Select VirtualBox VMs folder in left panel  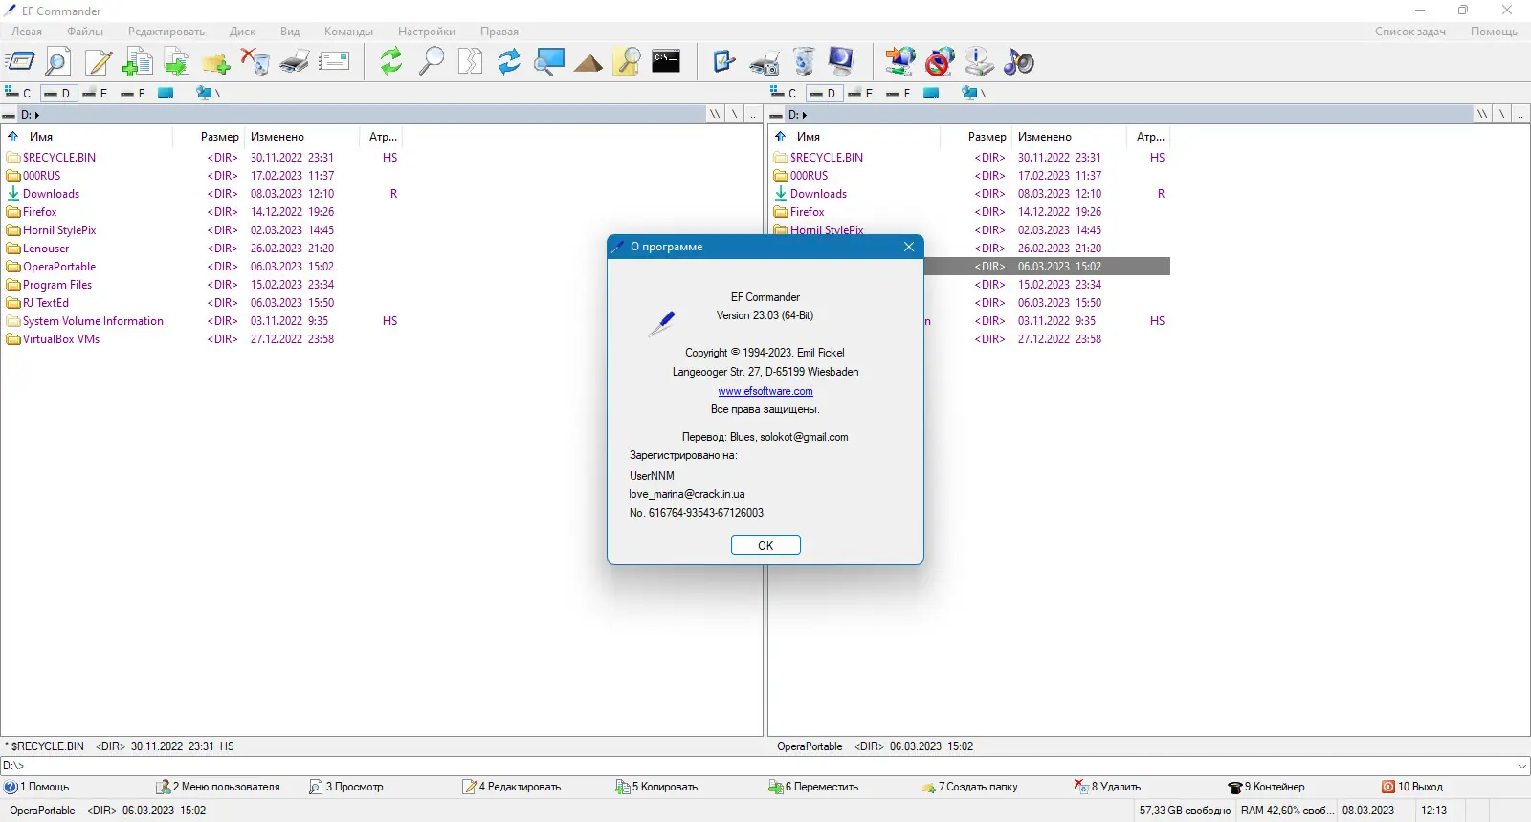pos(61,339)
